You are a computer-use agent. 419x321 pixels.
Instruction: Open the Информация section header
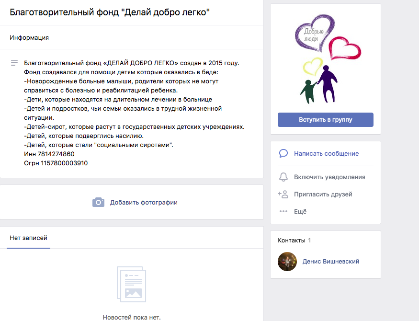pos(29,37)
